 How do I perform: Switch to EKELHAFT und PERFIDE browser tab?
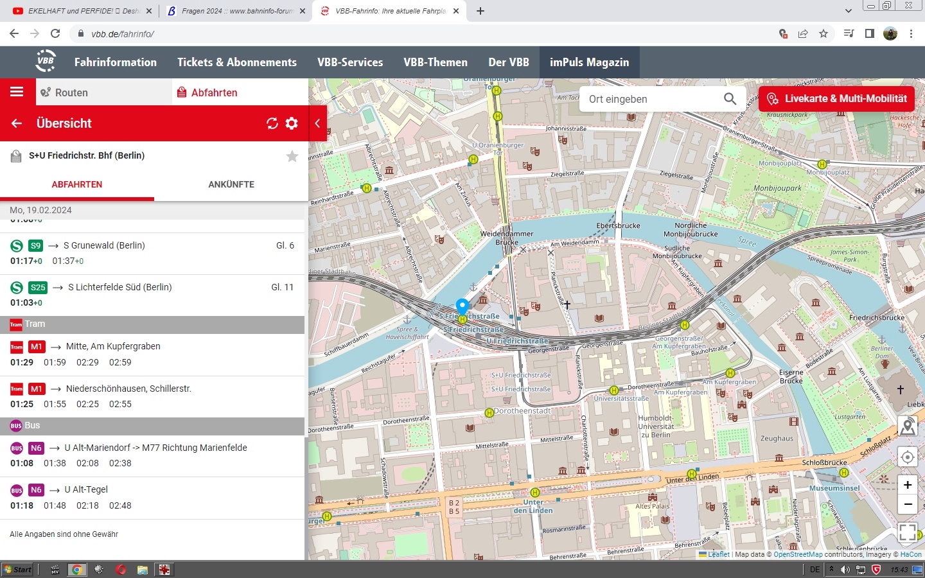[82, 11]
